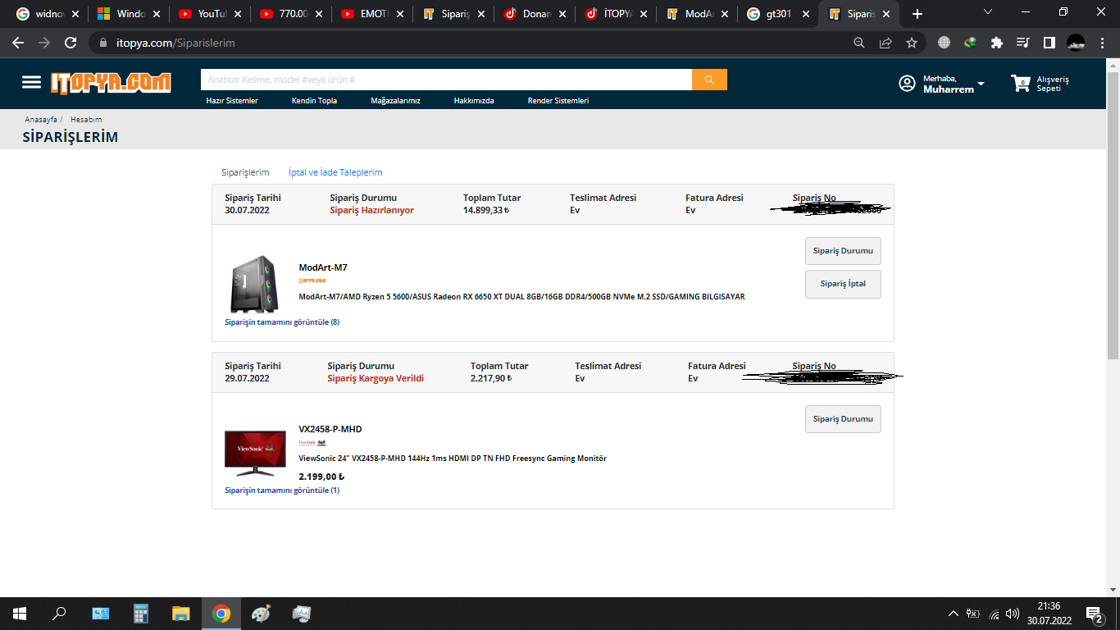Viewport: 1120px width, 630px height.
Task: Open Chrome's tab search chevron
Action: (x=987, y=12)
